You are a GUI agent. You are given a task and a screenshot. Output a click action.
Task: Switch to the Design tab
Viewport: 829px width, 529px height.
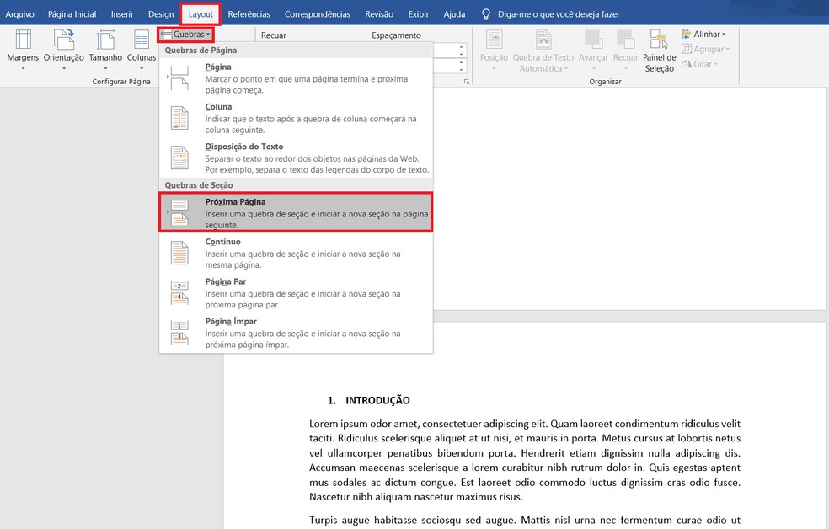pos(161,14)
